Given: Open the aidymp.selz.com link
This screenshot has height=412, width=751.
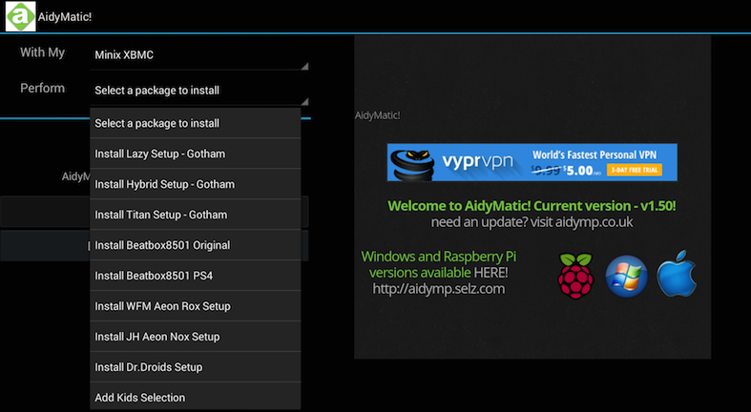Looking at the screenshot, I should (x=438, y=289).
